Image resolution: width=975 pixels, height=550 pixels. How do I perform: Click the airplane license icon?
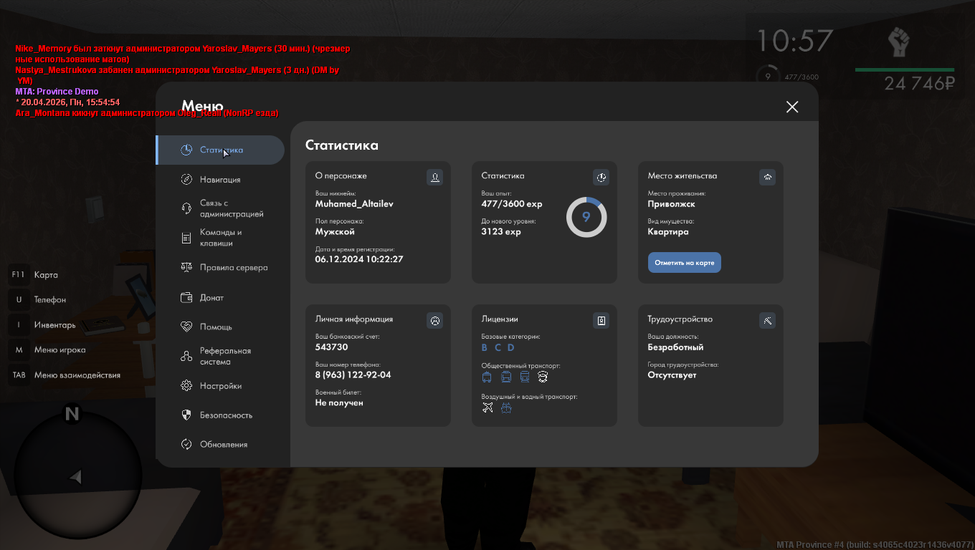point(487,408)
